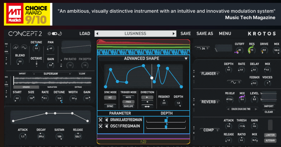Open the MENU item

[225, 34]
